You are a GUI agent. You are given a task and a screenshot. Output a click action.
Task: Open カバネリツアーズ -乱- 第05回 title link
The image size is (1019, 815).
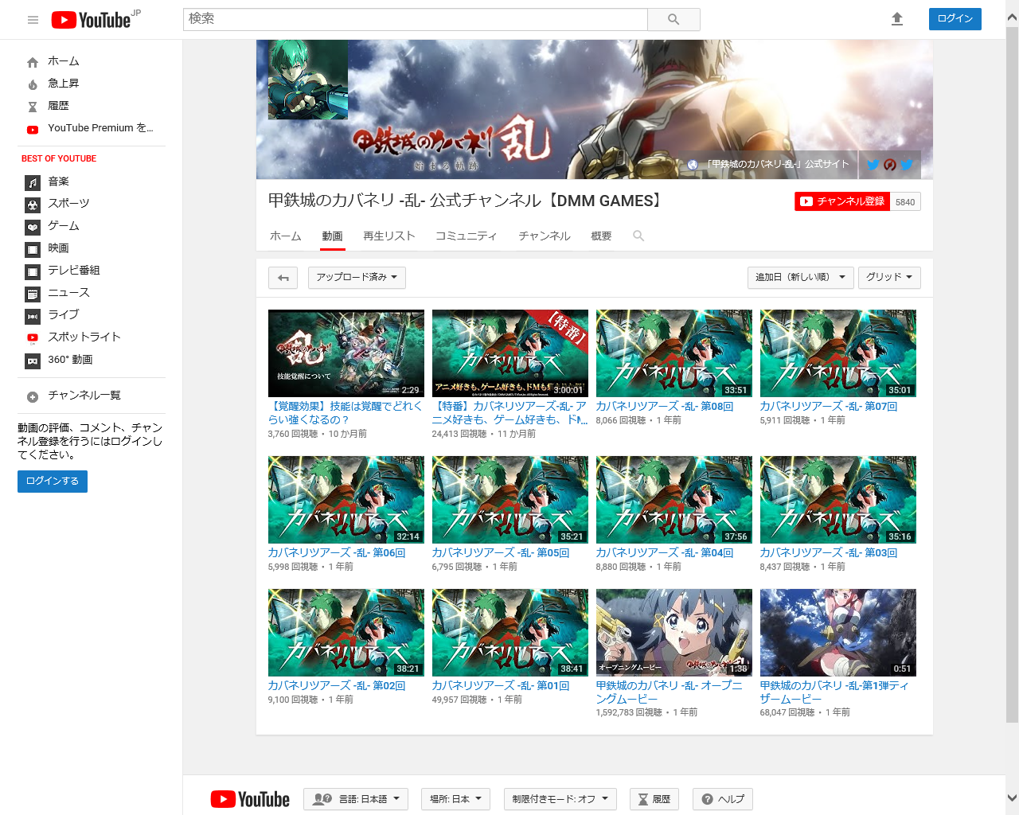coord(501,553)
